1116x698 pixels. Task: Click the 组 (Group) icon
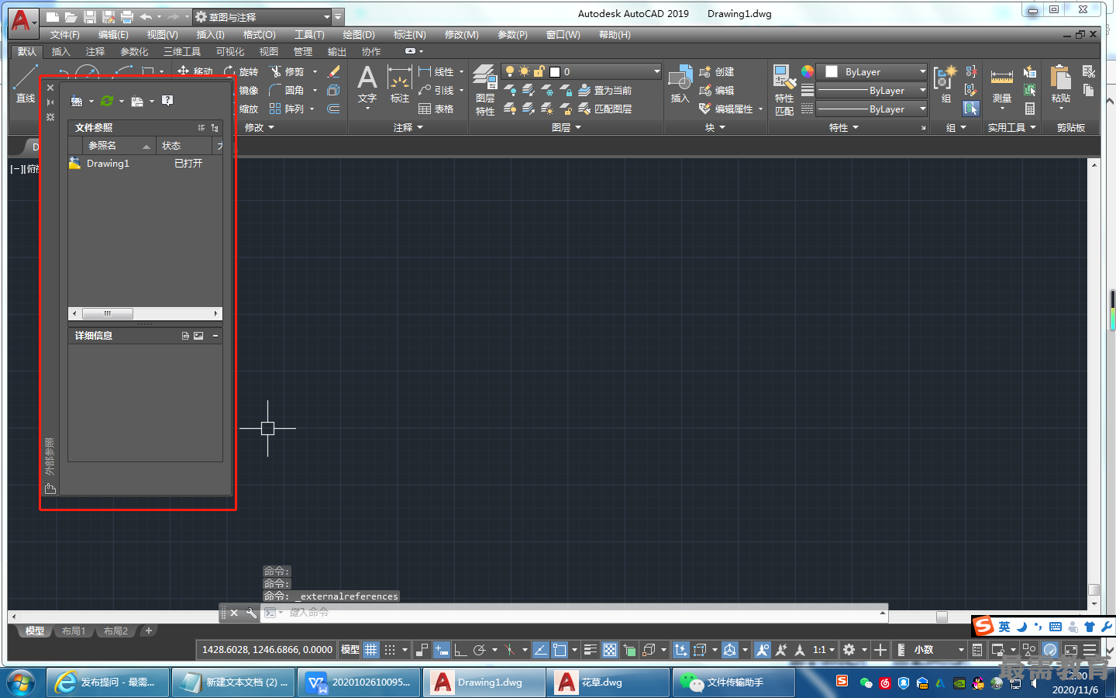946,85
